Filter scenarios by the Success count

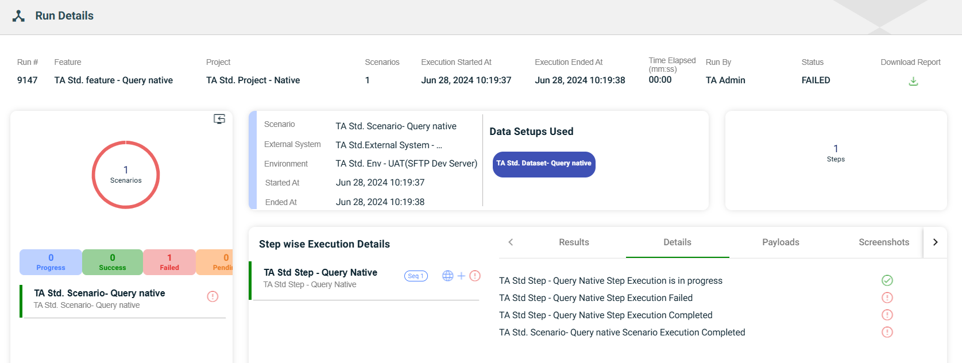[x=113, y=262]
